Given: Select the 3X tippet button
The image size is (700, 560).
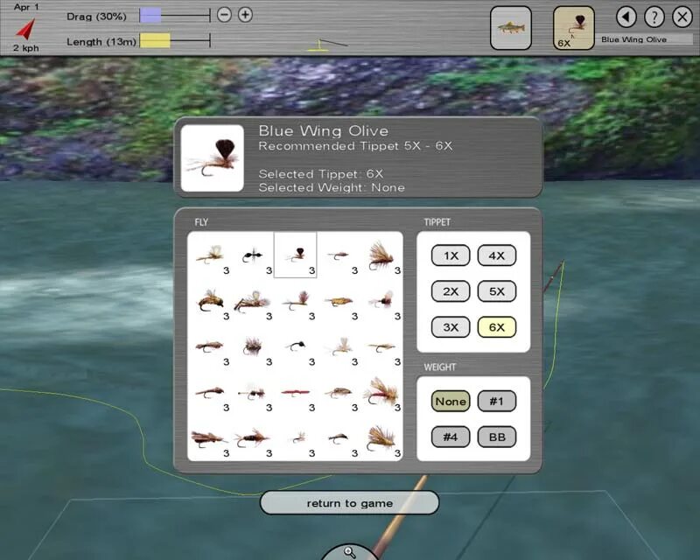Looking at the screenshot, I should pyautogui.click(x=450, y=326).
